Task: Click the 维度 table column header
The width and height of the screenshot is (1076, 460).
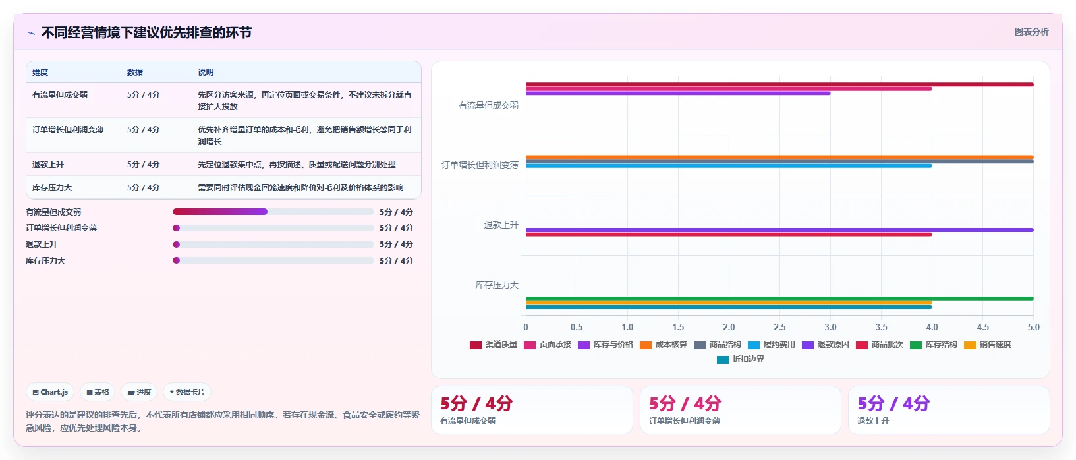Action: [x=40, y=72]
